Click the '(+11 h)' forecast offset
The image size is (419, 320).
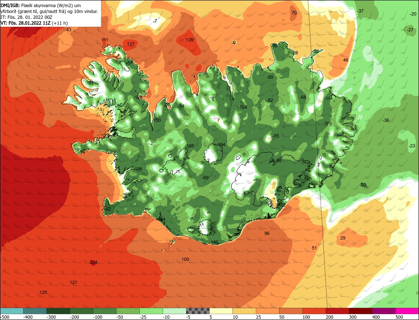pos(60,23)
